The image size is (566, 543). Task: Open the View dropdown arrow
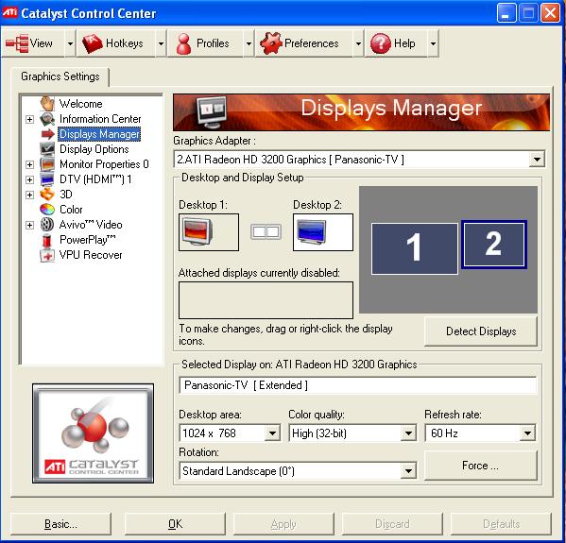click(x=70, y=43)
